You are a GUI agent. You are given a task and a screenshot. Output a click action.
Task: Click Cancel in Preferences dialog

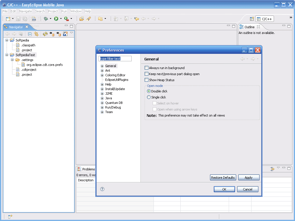pyautogui.click(x=247, y=189)
